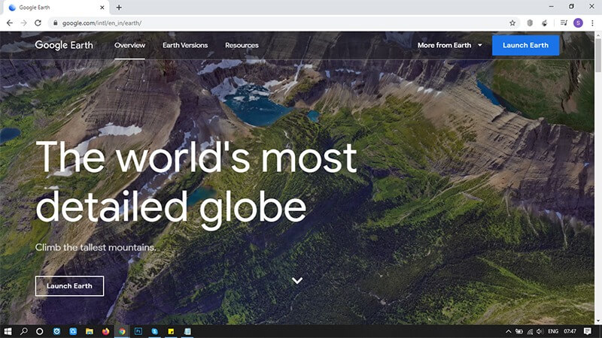Click the ENG language indicator

click(553, 331)
